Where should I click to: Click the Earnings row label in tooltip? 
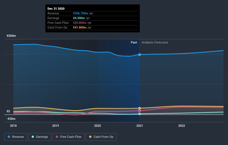click(53, 18)
